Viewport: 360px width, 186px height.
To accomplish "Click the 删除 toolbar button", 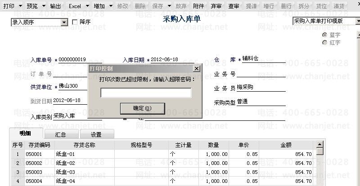I will click(140, 6).
